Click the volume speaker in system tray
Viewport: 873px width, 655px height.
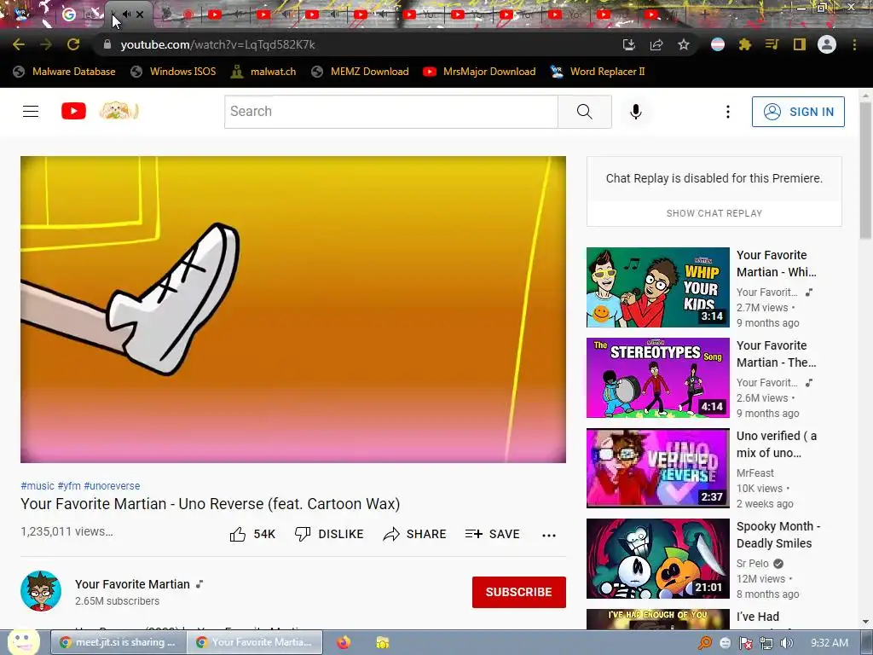click(787, 643)
